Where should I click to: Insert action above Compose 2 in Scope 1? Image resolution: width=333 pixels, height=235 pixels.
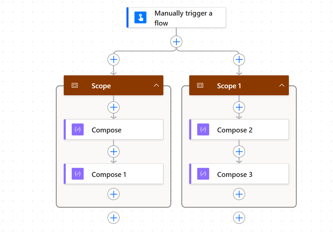239,107
